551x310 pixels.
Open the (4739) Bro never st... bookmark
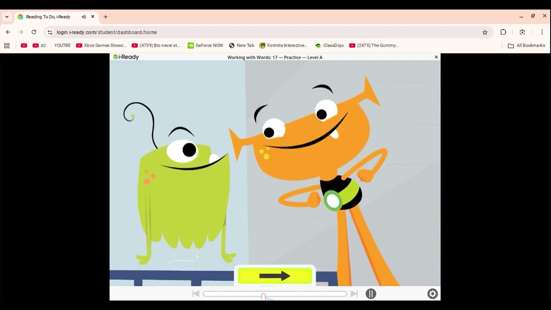click(156, 45)
